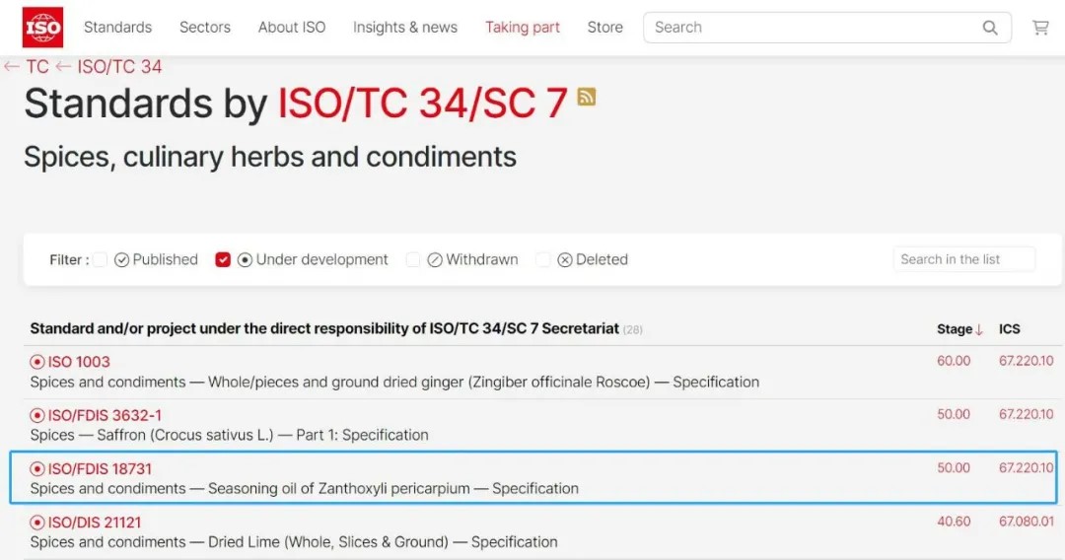Screen dimensions: 1065x560
Task: Click the RSS feed icon beside the SC 7 title
Action: point(586,97)
